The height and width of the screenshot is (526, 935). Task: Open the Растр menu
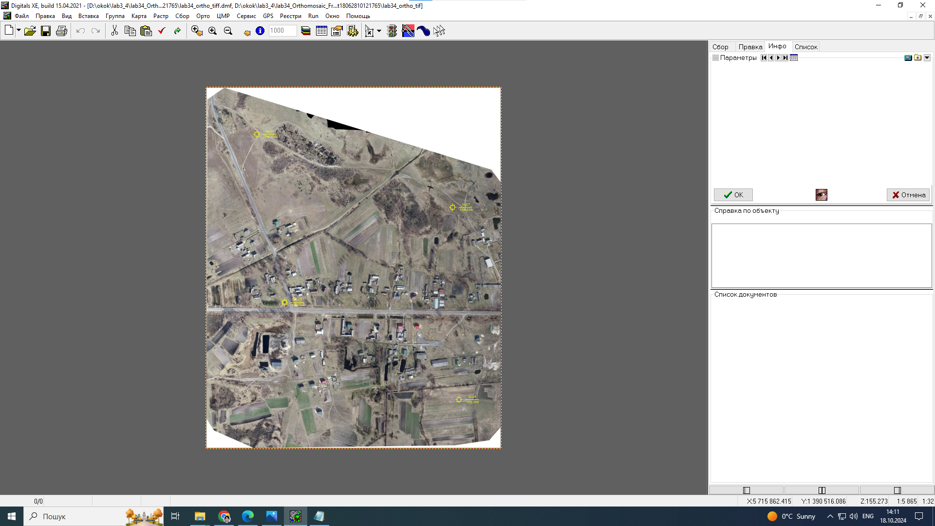pyautogui.click(x=161, y=16)
